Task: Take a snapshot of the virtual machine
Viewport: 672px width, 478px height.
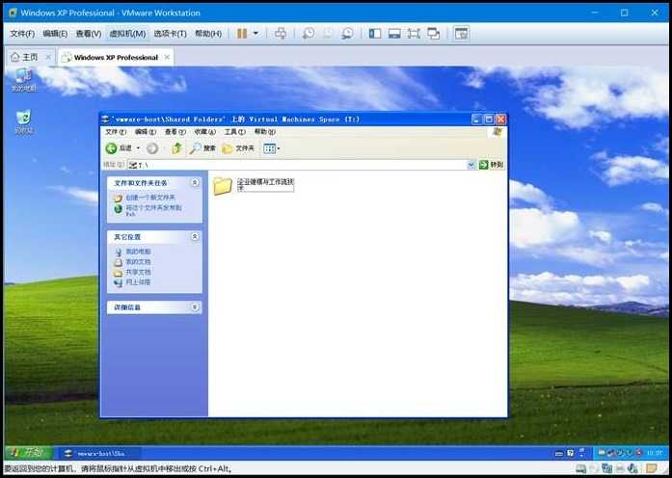Action: [309, 34]
